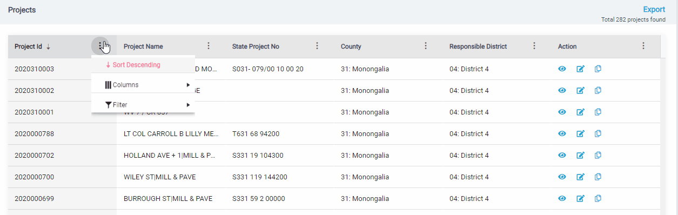Viewport: 678px width, 215px height.
Task: Sort by the Project Id header
Action: [x=28, y=46]
